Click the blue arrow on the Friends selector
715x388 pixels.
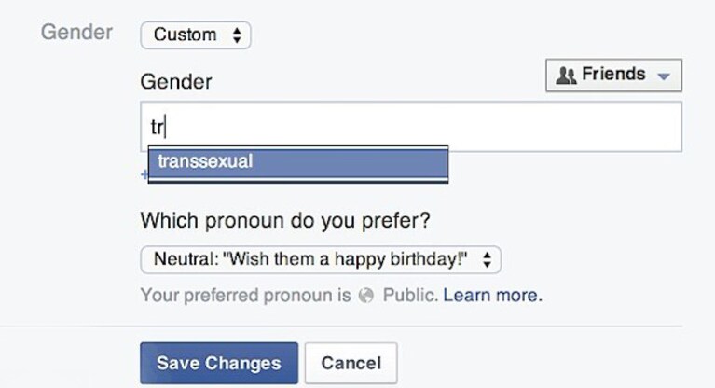664,76
